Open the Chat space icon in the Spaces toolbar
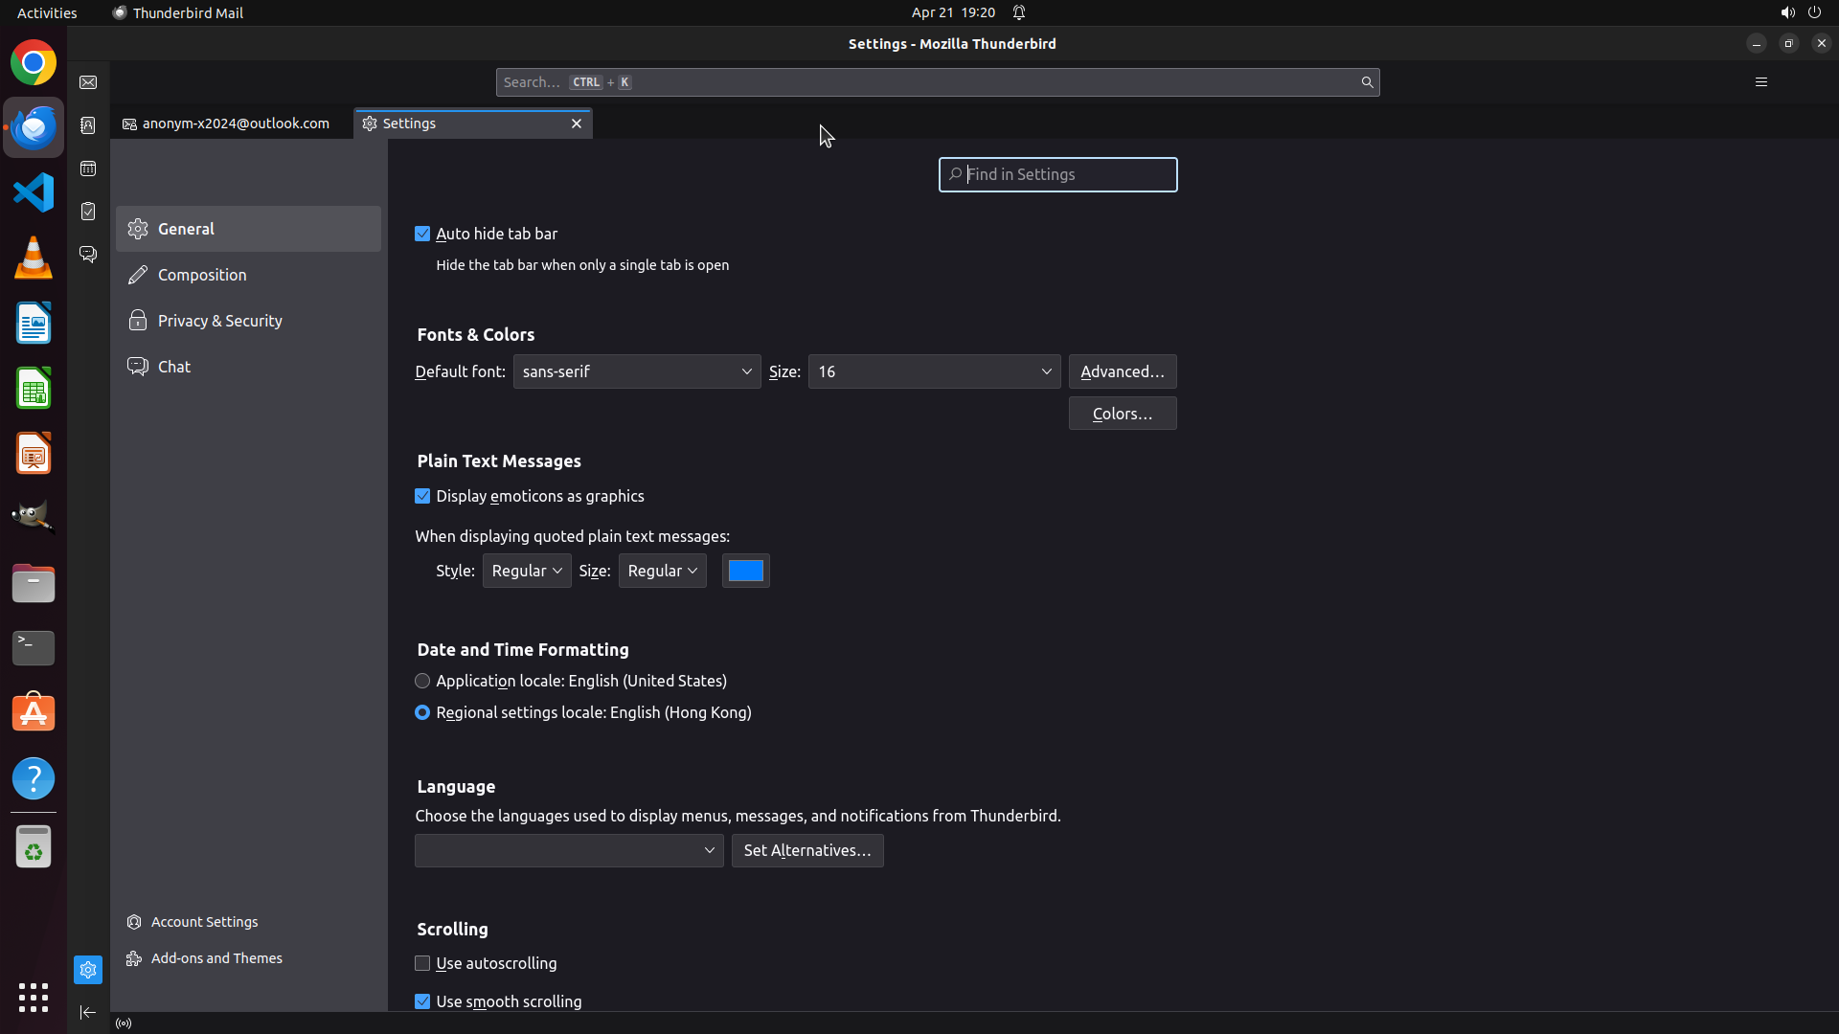 88,254
